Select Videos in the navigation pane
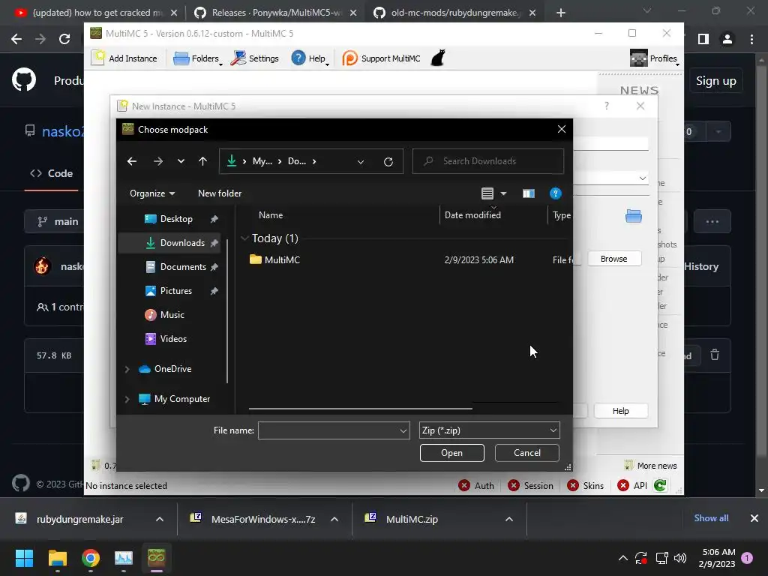 pyautogui.click(x=169, y=339)
